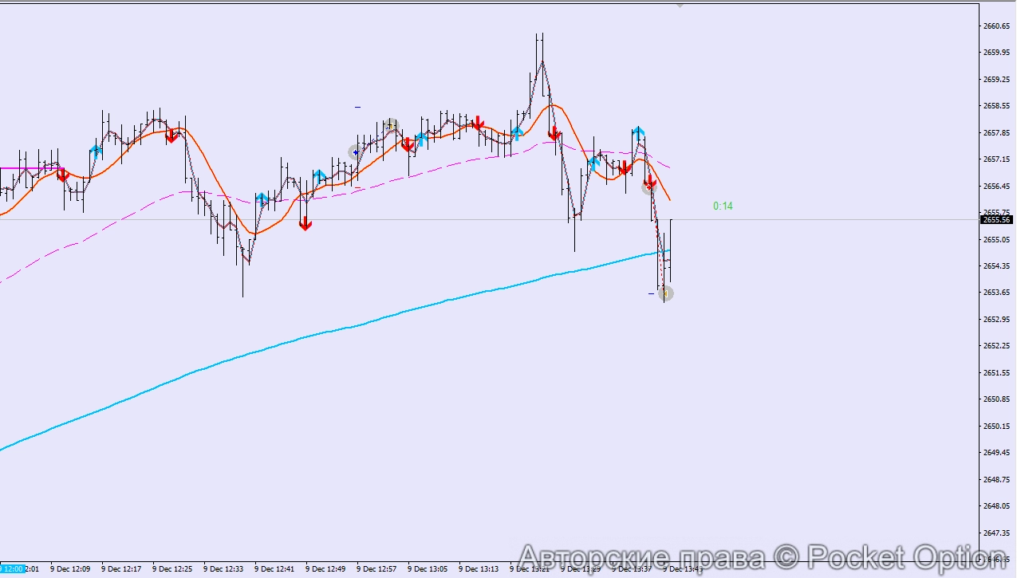Click the leftmost red down arrow signal
Image resolution: width=1017 pixels, height=578 pixels.
[62, 175]
